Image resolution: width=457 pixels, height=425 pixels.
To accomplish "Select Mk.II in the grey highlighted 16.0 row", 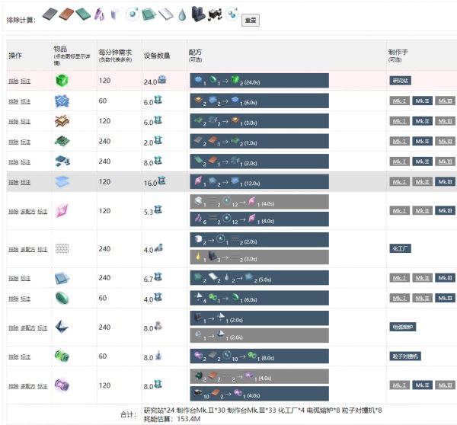I will coord(423,182).
